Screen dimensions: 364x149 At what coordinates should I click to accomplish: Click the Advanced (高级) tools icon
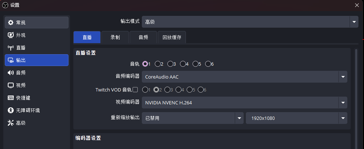point(11,123)
